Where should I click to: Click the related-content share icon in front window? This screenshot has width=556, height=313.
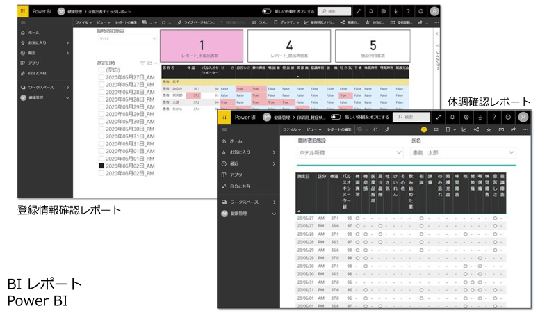pyautogui.click(x=476, y=129)
